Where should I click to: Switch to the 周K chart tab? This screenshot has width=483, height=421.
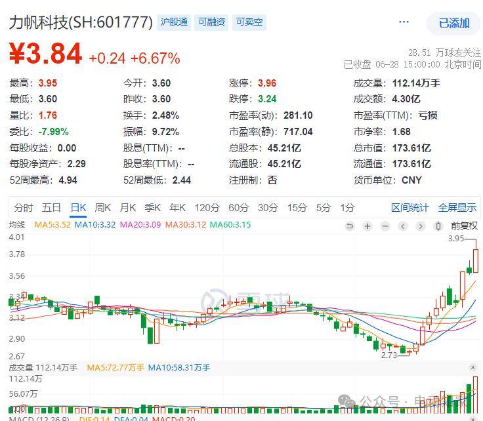click(x=102, y=208)
